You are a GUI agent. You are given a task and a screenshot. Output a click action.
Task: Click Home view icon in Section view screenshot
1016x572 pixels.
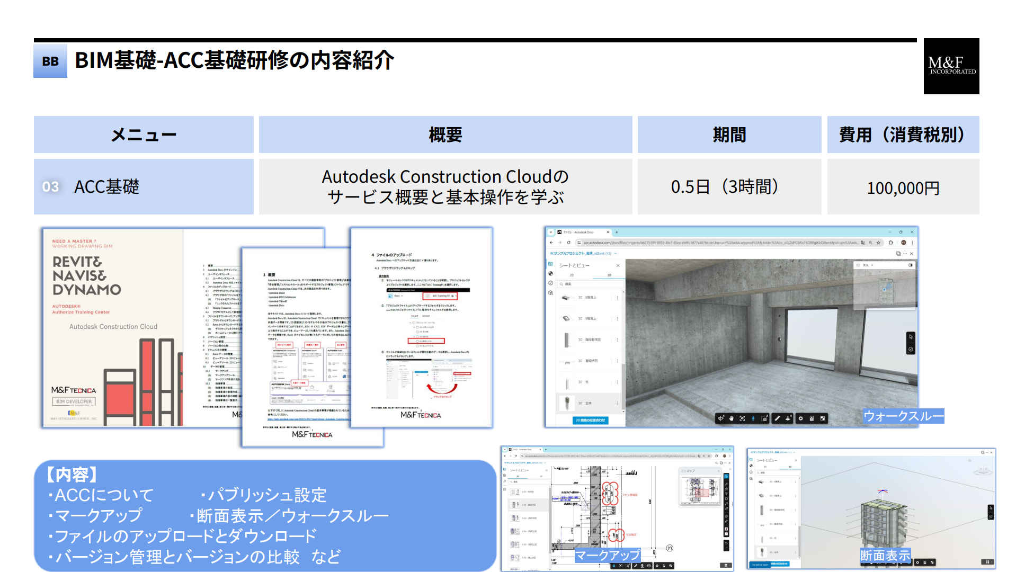970,460
